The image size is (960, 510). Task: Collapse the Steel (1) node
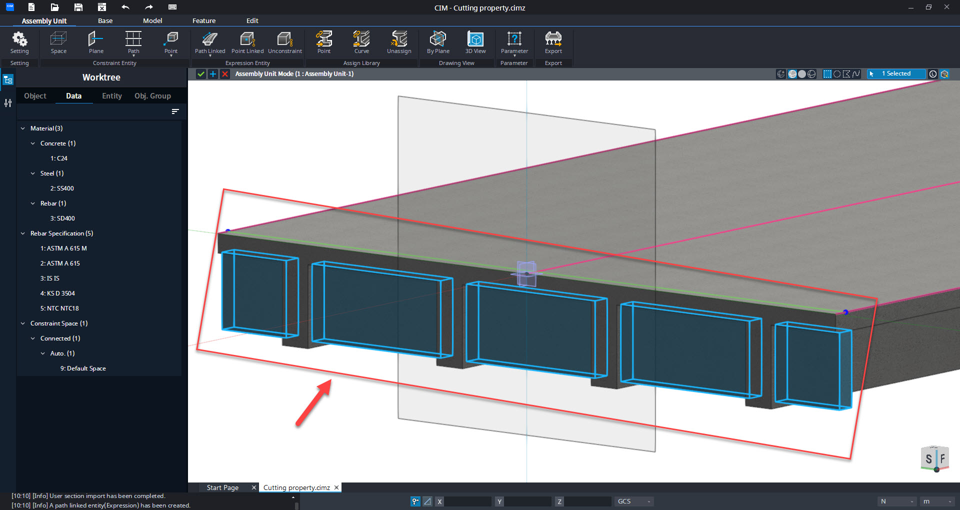pos(33,173)
